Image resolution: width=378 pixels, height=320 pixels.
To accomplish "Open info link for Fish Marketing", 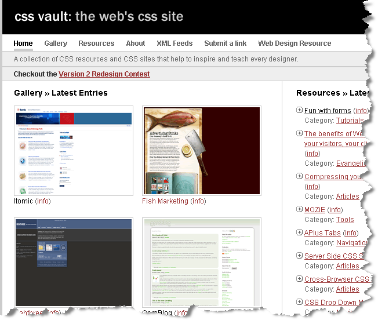I will click(x=198, y=201).
